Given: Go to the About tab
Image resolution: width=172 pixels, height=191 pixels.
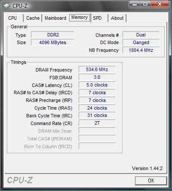Looking at the screenshot, I should [117, 18].
